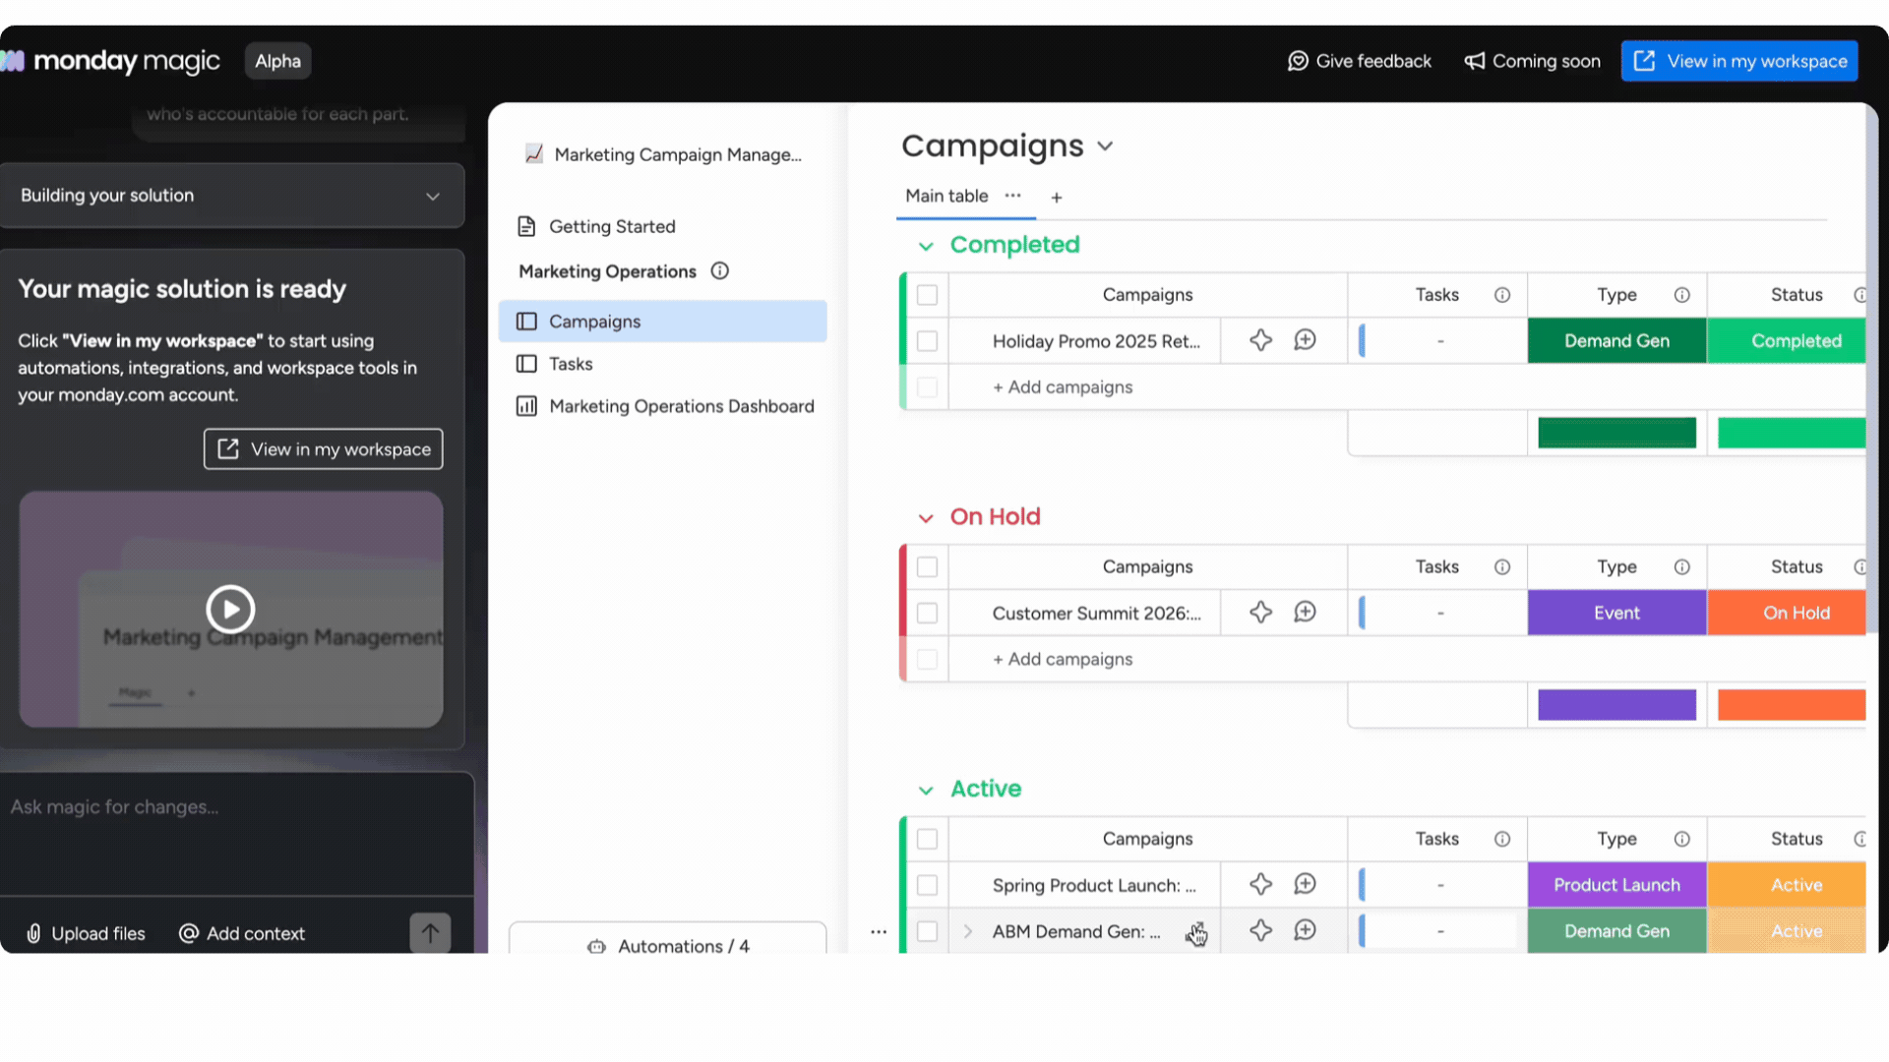Click the Alpha badge

coord(278,61)
